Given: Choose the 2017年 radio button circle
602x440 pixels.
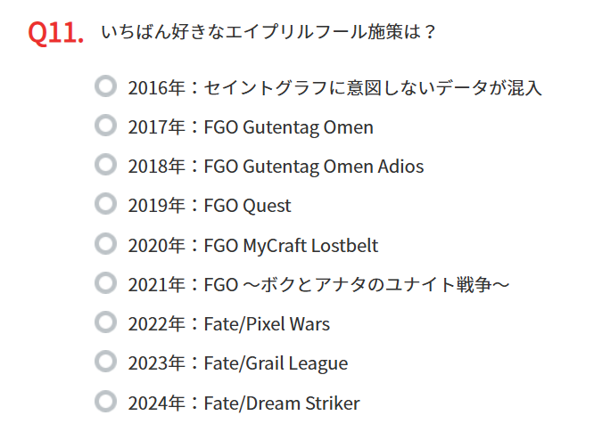Looking at the screenshot, I should coord(105,126).
